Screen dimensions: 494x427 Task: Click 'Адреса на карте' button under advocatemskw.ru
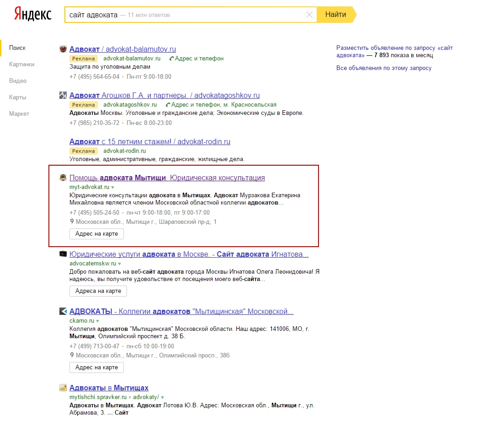click(98, 291)
